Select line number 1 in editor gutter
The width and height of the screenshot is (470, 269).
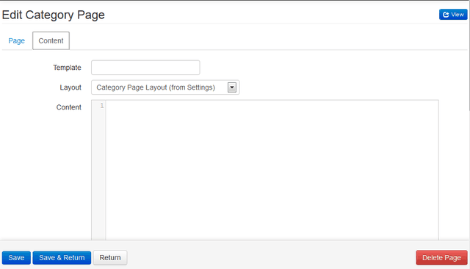[102, 106]
